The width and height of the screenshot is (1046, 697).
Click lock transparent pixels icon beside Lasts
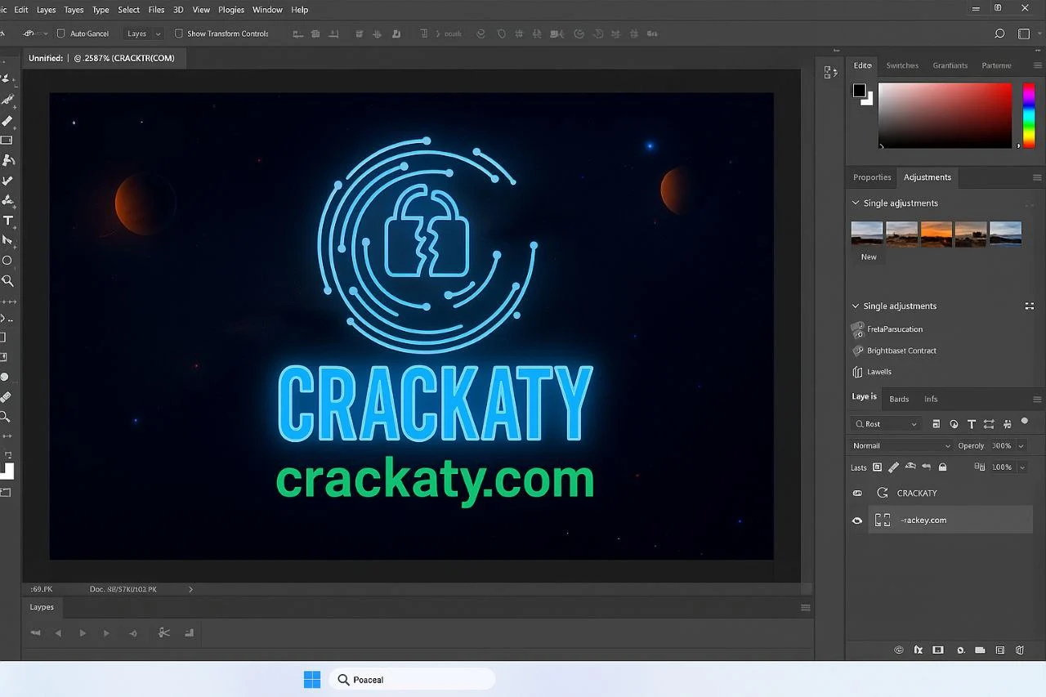[x=877, y=467]
